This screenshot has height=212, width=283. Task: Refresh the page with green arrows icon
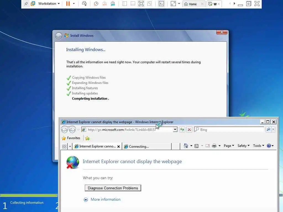pyautogui.click(x=182, y=129)
